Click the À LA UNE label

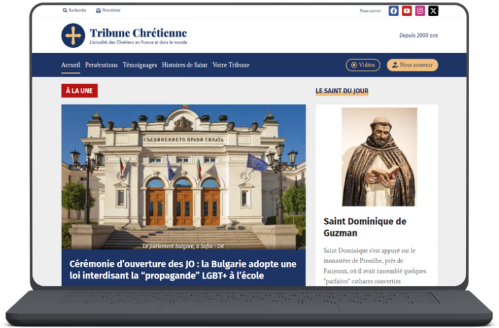(x=80, y=91)
